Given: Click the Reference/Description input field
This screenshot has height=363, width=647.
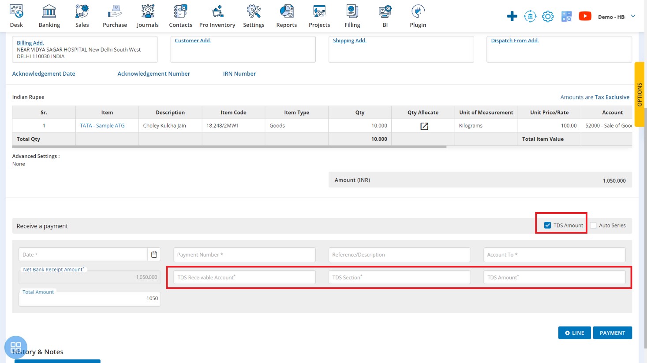Looking at the screenshot, I should click(x=400, y=255).
